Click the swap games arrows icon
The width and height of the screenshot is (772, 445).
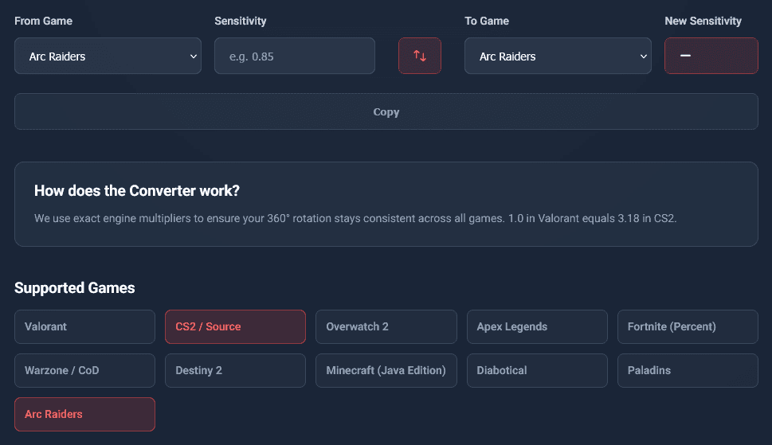(x=420, y=56)
